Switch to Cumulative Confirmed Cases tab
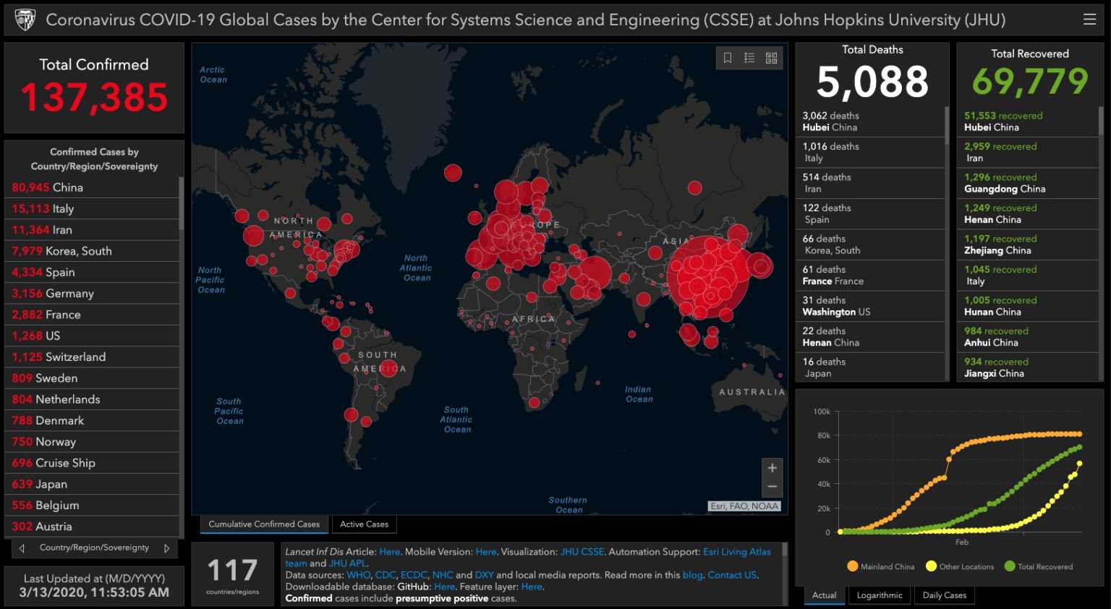The width and height of the screenshot is (1111, 609). pos(264,524)
